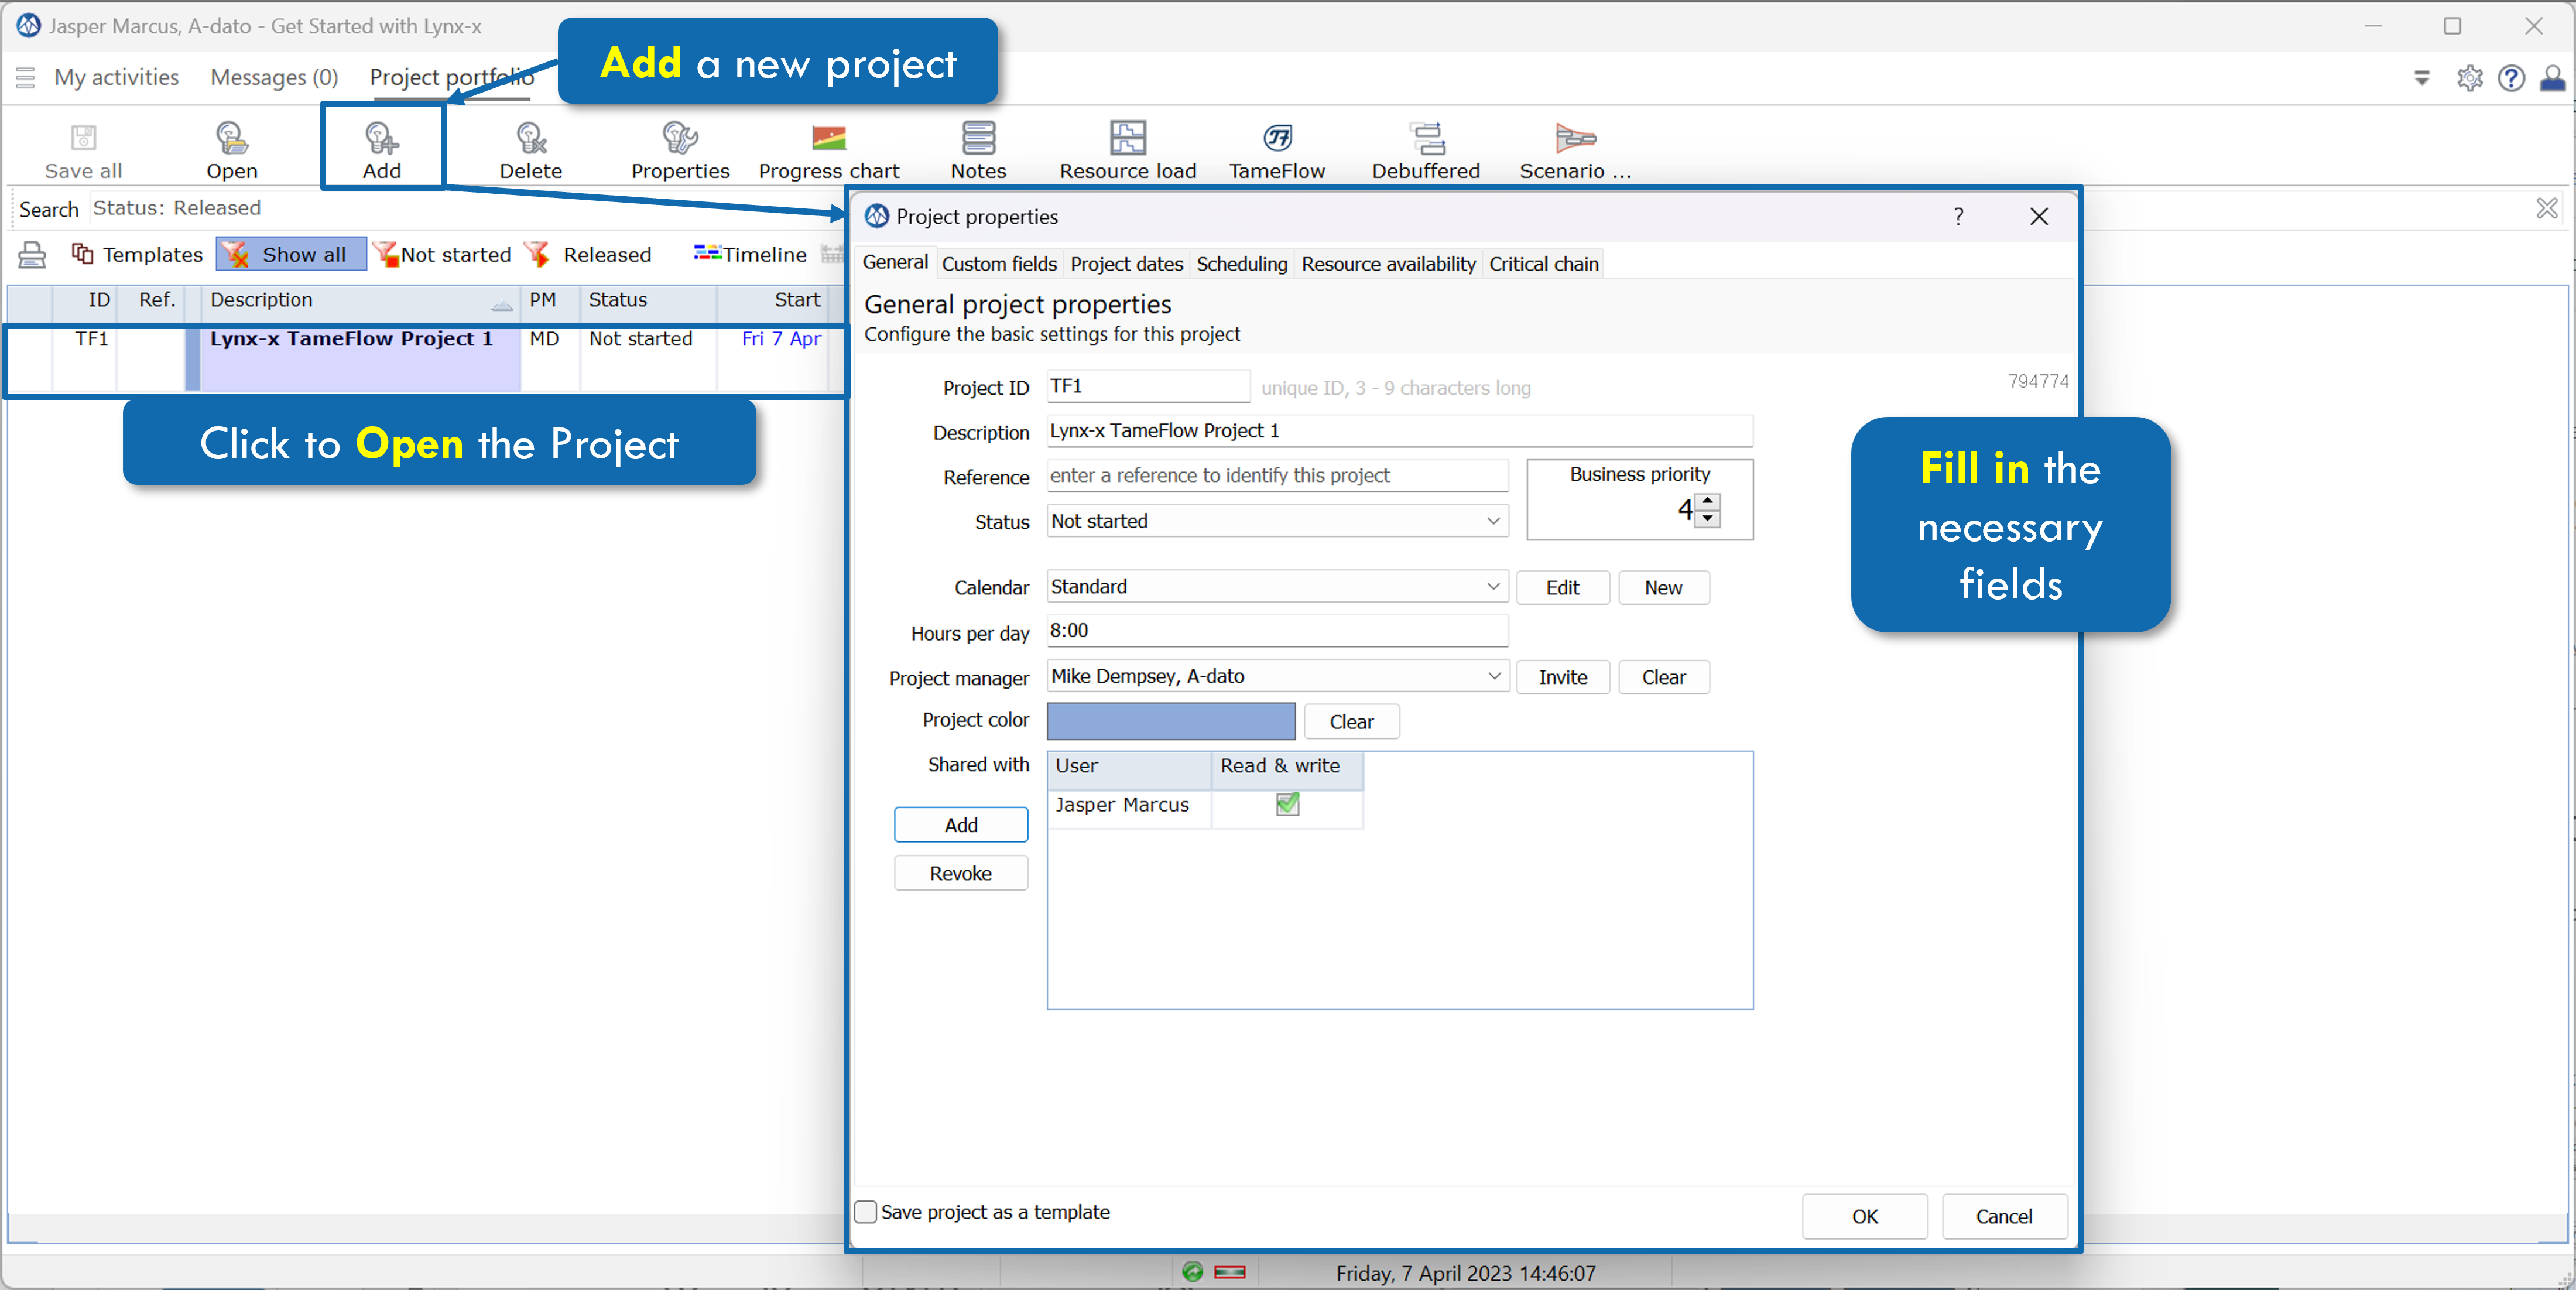Image resolution: width=2576 pixels, height=1290 pixels.
Task: Click New calendar button
Action: point(1663,587)
